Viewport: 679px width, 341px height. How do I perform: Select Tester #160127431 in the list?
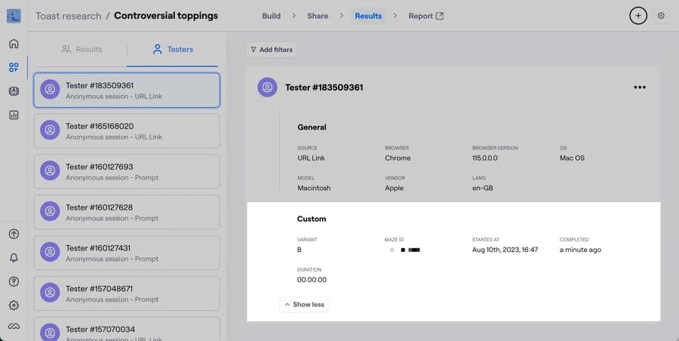coord(127,253)
